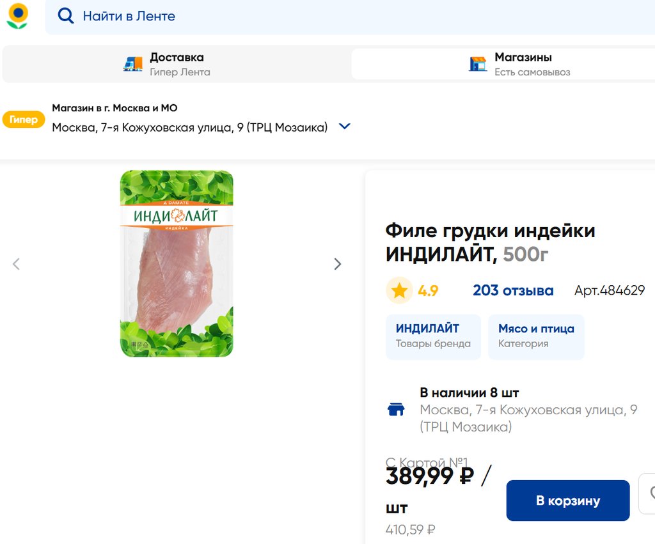Open Мясо и птица category chip
Image resolution: width=655 pixels, height=544 pixels.
tap(536, 336)
